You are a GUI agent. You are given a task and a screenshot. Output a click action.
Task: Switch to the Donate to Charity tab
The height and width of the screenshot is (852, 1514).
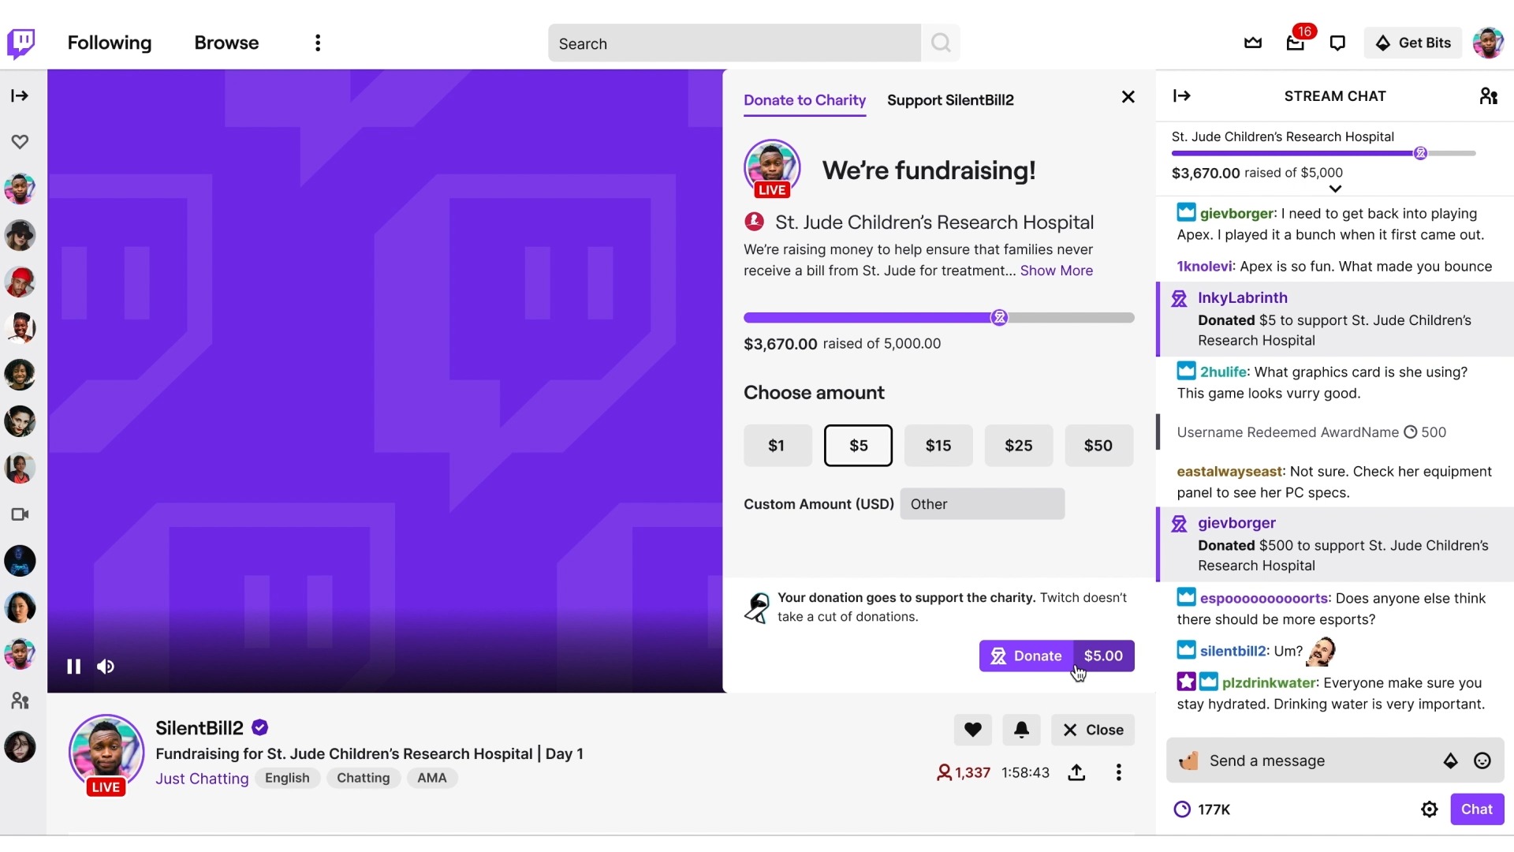tap(804, 99)
